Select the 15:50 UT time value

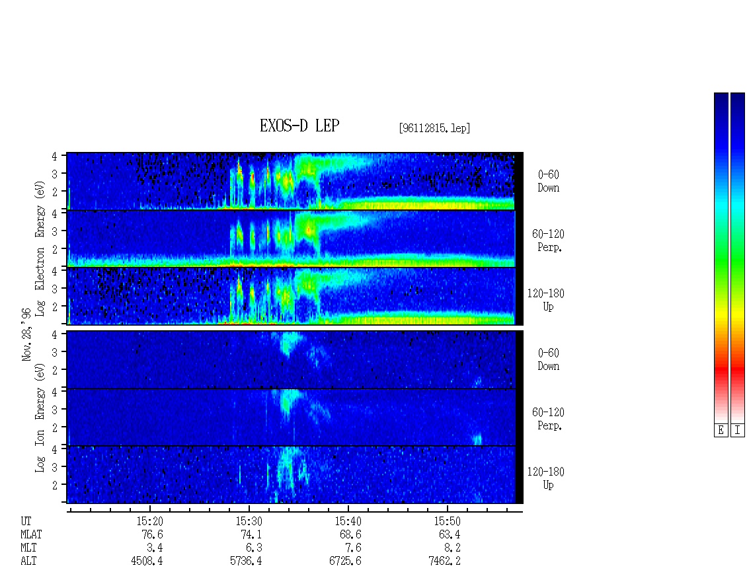click(x=448, y=521)
